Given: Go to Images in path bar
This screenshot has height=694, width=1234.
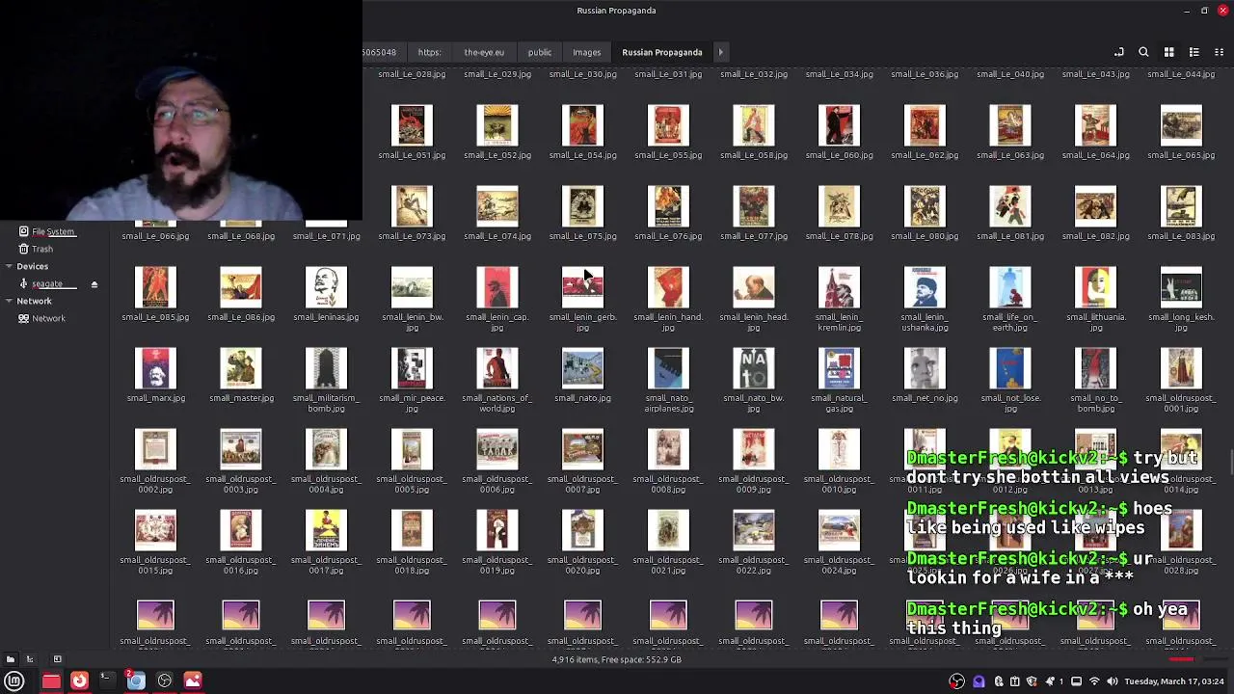Looking at the screenshot, I should (586, 52).
